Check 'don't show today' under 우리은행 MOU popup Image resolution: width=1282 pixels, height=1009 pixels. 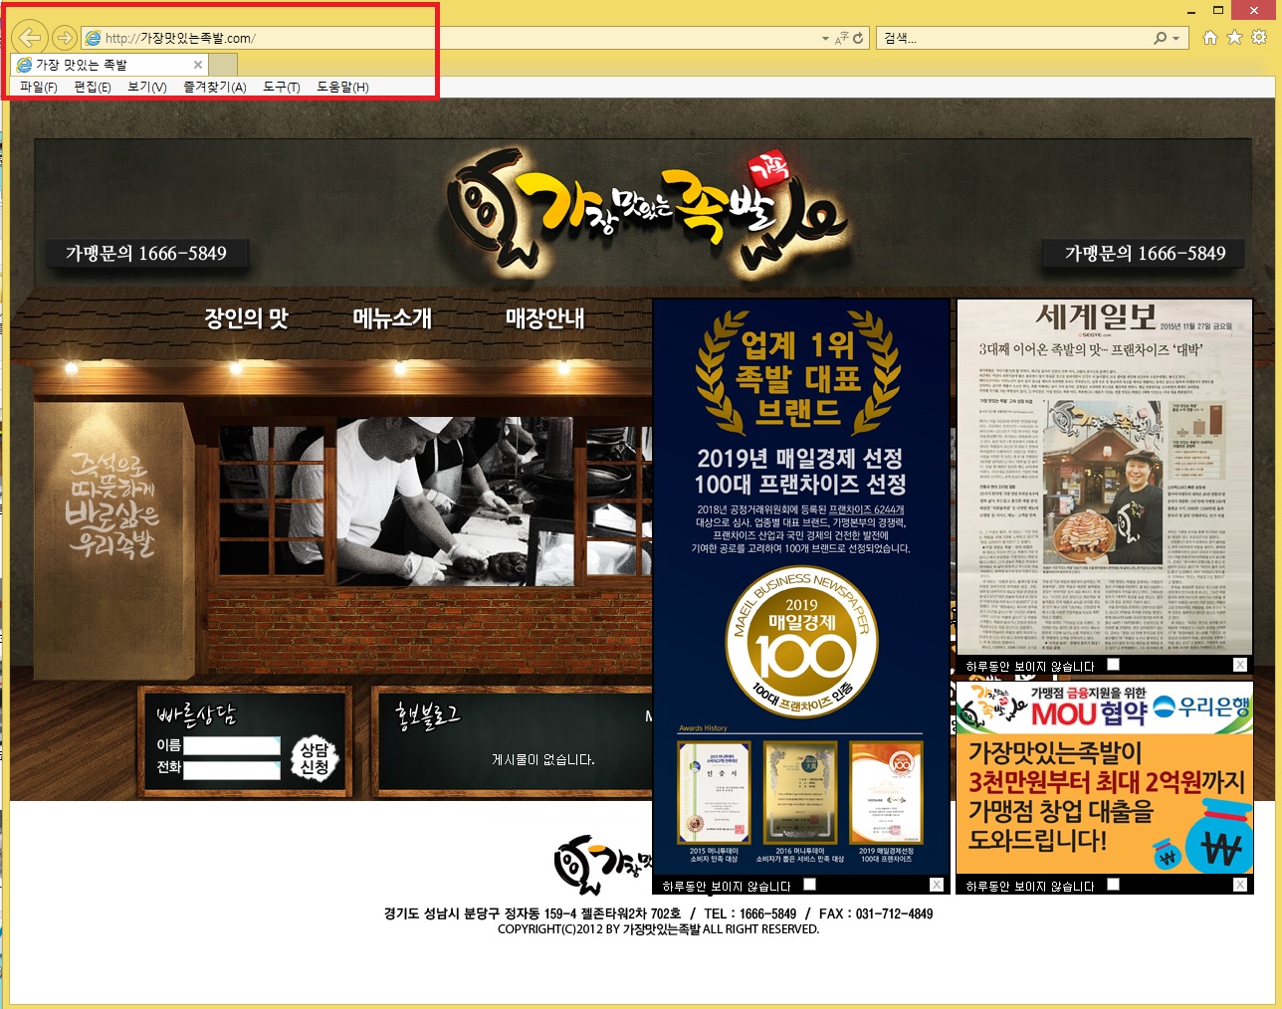click(x=1113, y=885)
